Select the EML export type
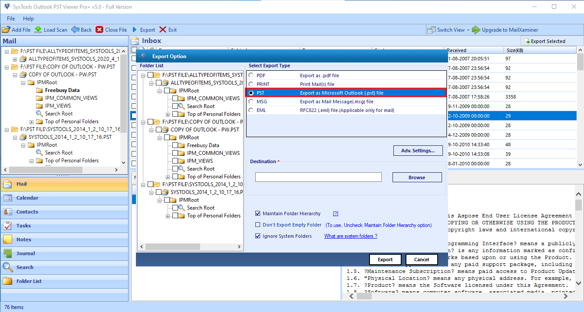This screenshot has height=312, width=584. [251, 110]
